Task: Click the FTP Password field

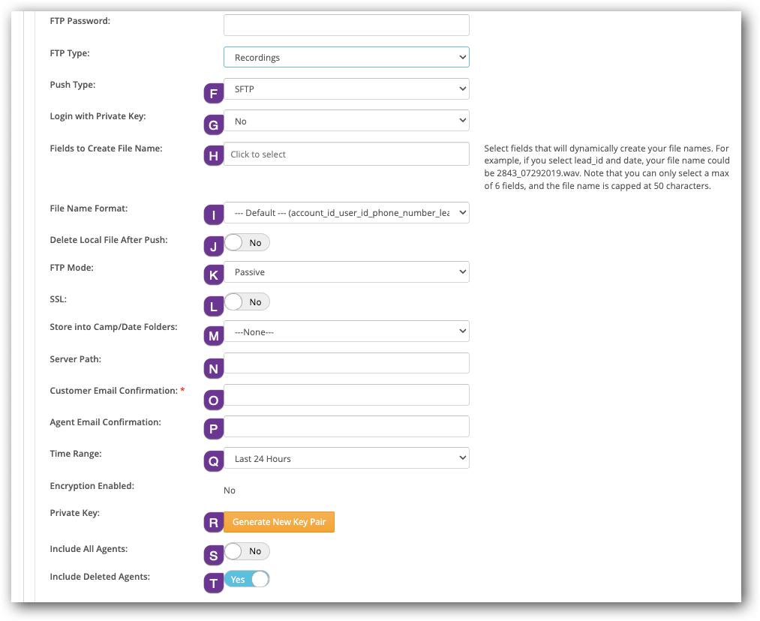Action: click(346, 25)
